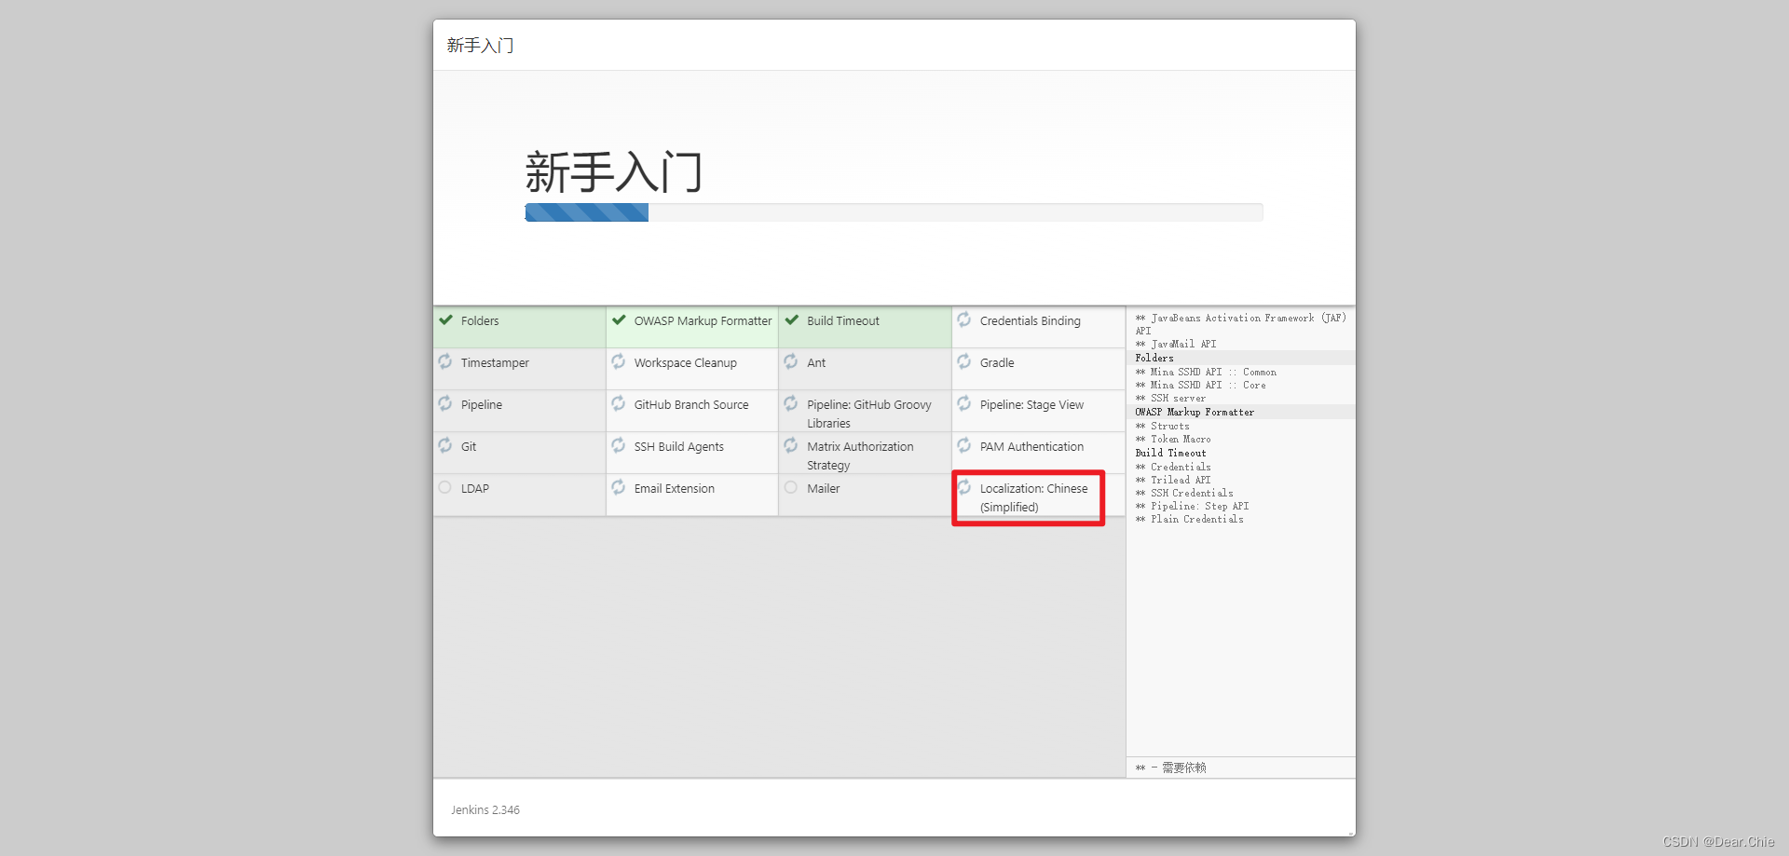Click the Mina SSHD API :: Common line
Viewport: 1789px width, 856px height.
(x=1206, y=372)
